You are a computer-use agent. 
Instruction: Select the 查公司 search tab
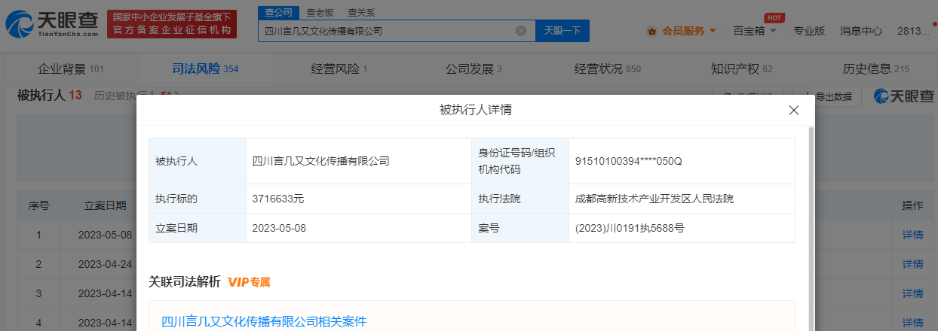279,12
